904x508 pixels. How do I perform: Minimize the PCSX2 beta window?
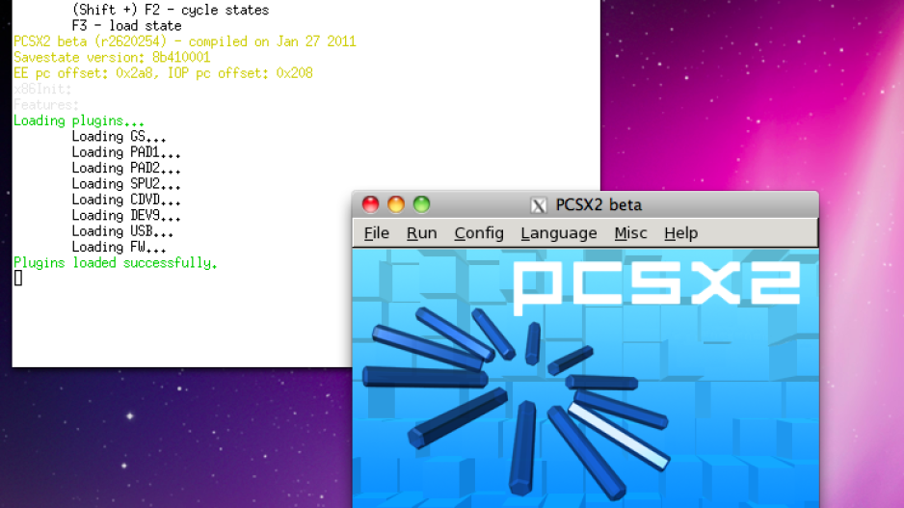[396, 204]
